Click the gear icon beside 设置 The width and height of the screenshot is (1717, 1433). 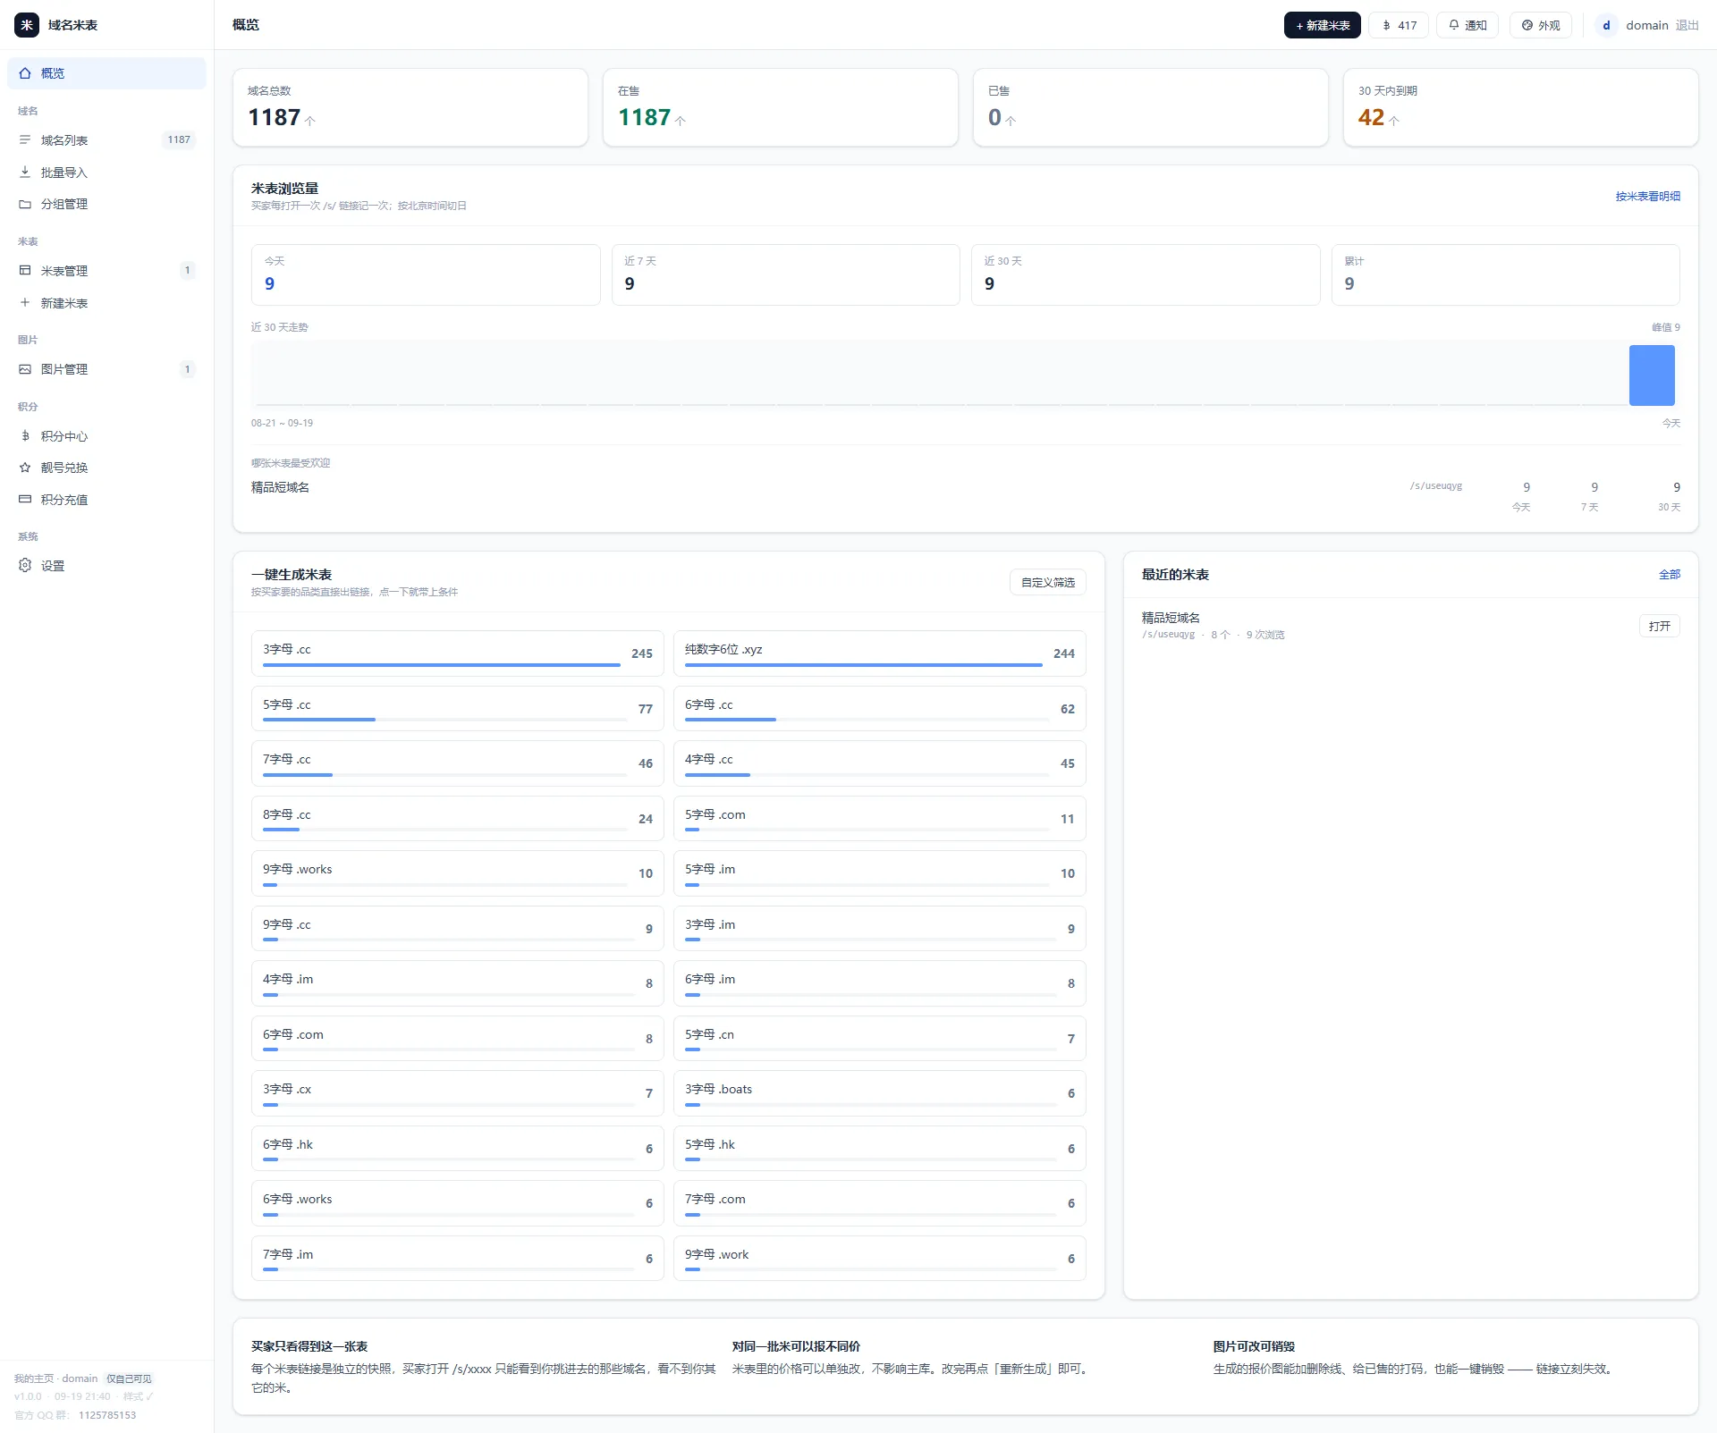25,566
